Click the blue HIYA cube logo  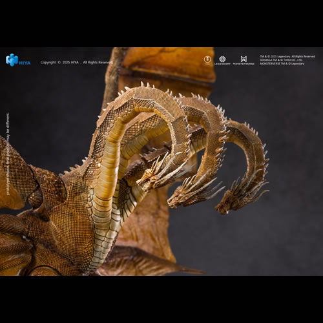pyautogui.click(x=12, y=59)
